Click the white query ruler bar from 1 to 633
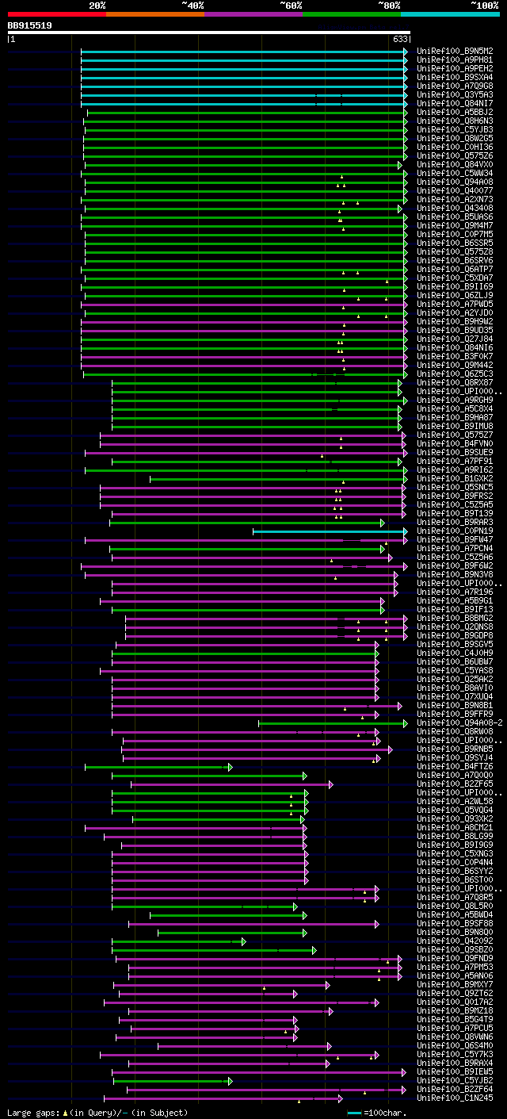The height and width of the screenshot is (1119, 507). pyautogui.click(x=208, y=33)
